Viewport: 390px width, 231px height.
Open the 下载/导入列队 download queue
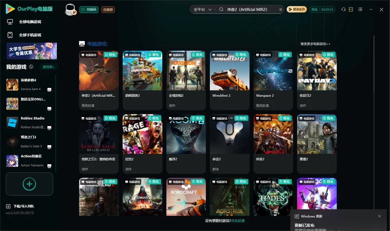[20, 206]
